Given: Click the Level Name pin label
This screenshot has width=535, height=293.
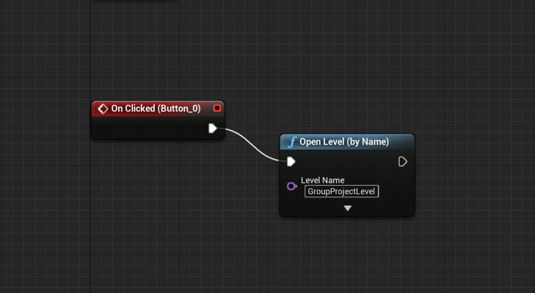Looking at the screenshot, I should [322, 180].
